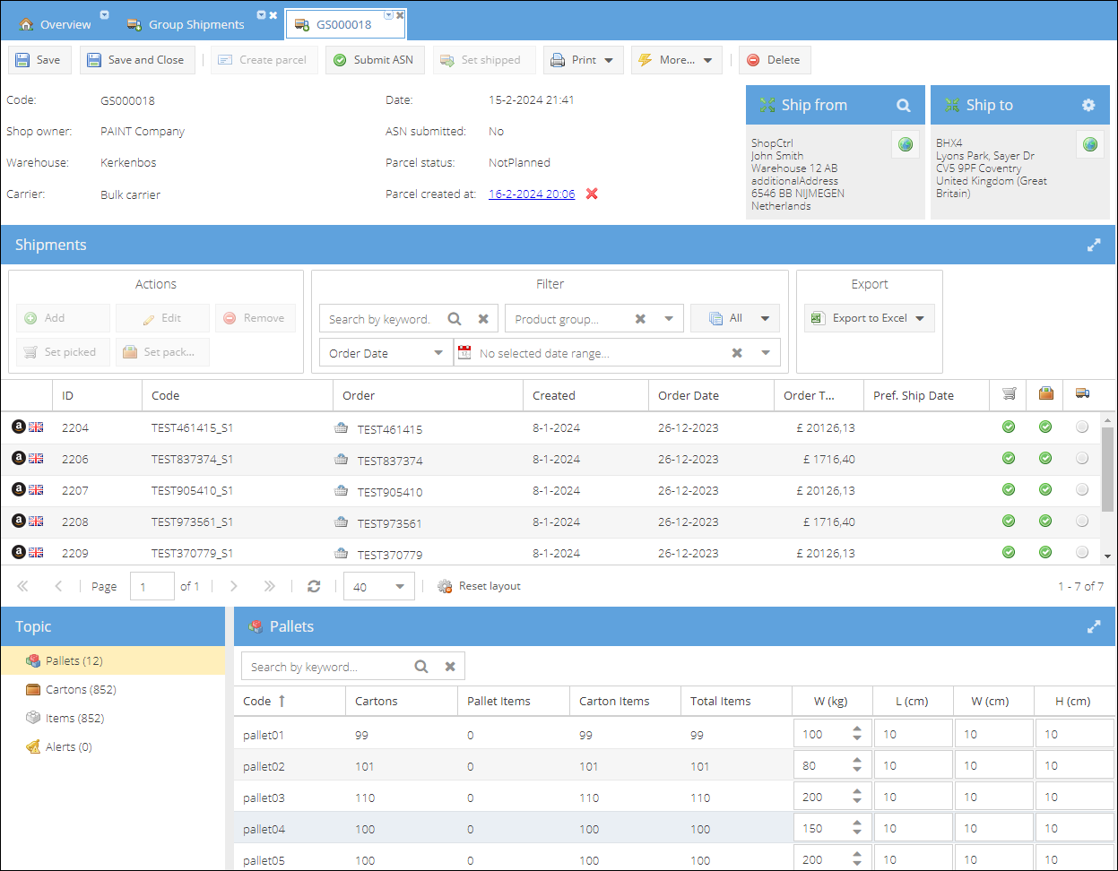Open the Export to Excel dropdown

pyautogui.click(x=920, y=319)
